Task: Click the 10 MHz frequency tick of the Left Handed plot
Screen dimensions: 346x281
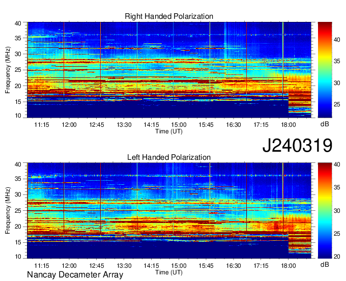Action: (x=18, y=257)
